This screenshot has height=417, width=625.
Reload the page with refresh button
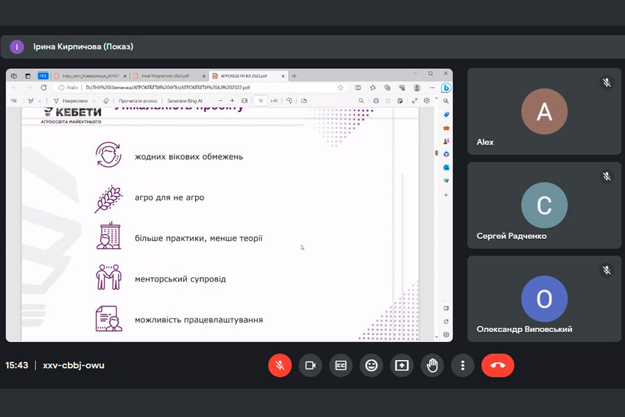click(44, 88)
